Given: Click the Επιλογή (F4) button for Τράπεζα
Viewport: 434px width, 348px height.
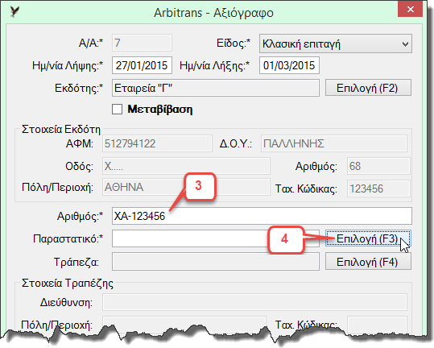Looking at the screenshot, I should [368, 261].
